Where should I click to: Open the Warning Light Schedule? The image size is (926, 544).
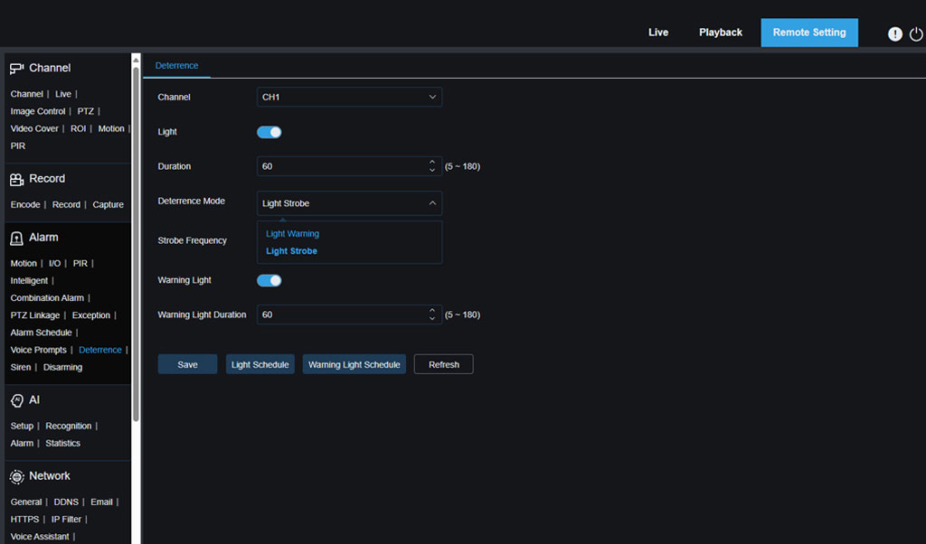click(354, 364)
